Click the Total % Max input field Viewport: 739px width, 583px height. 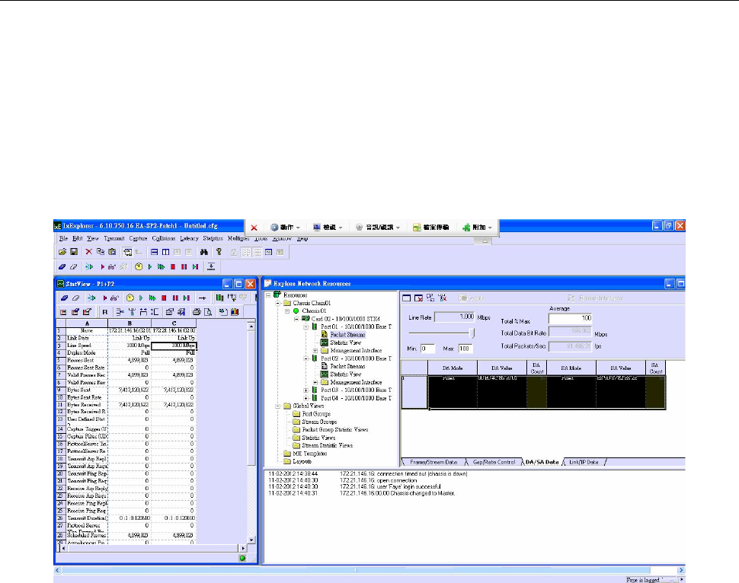pyautogui.click(x=570, y=317)
